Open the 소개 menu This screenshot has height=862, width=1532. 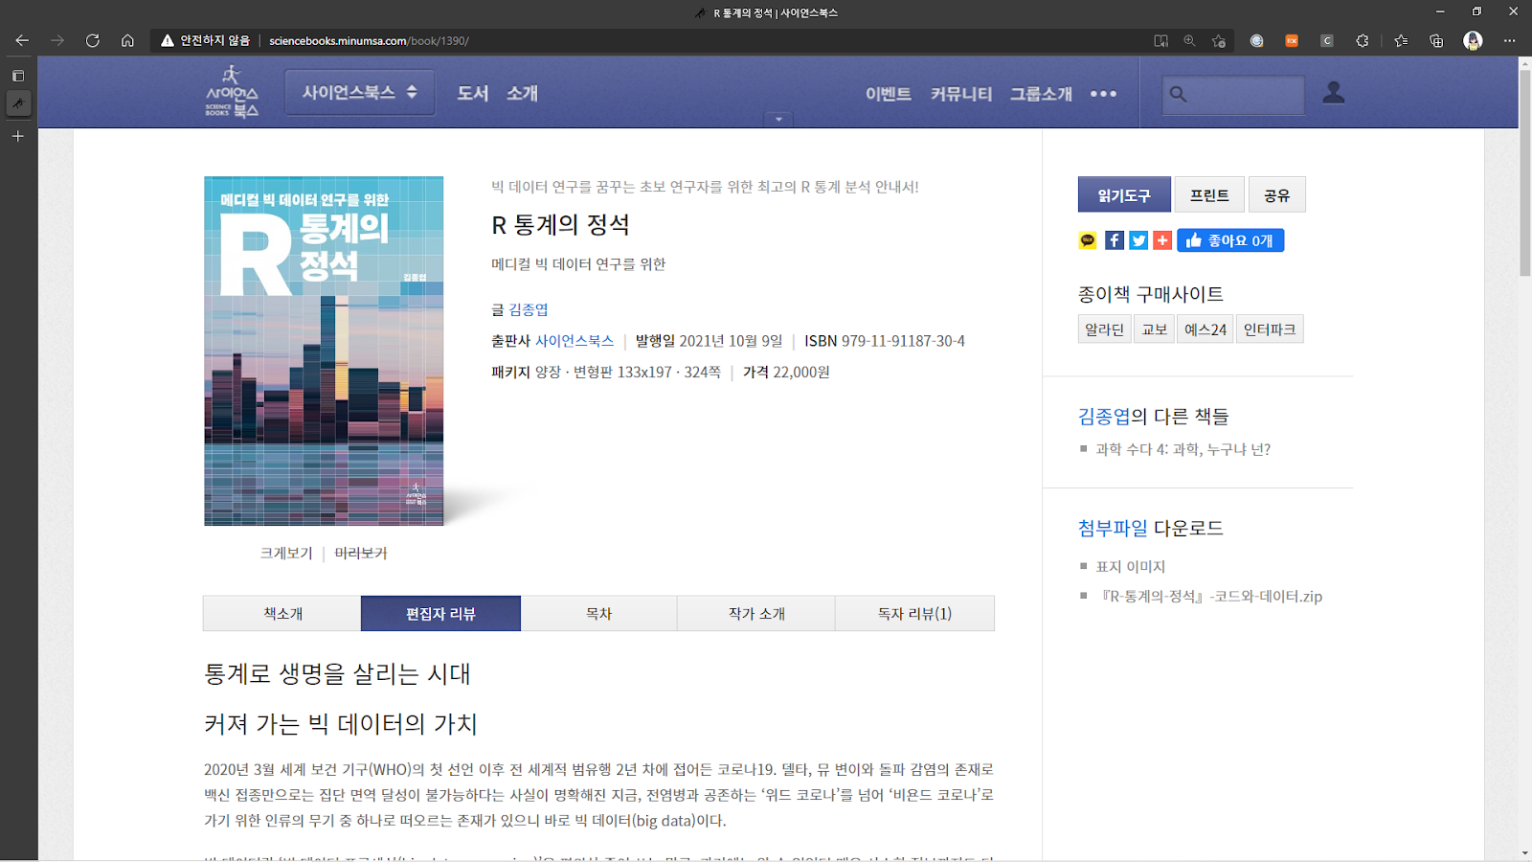click(523, 93)
